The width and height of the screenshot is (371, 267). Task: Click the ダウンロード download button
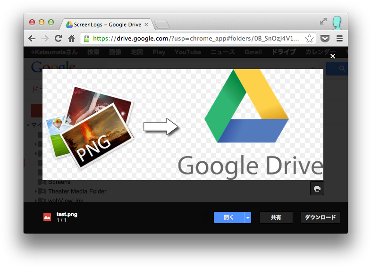(320, 217)
